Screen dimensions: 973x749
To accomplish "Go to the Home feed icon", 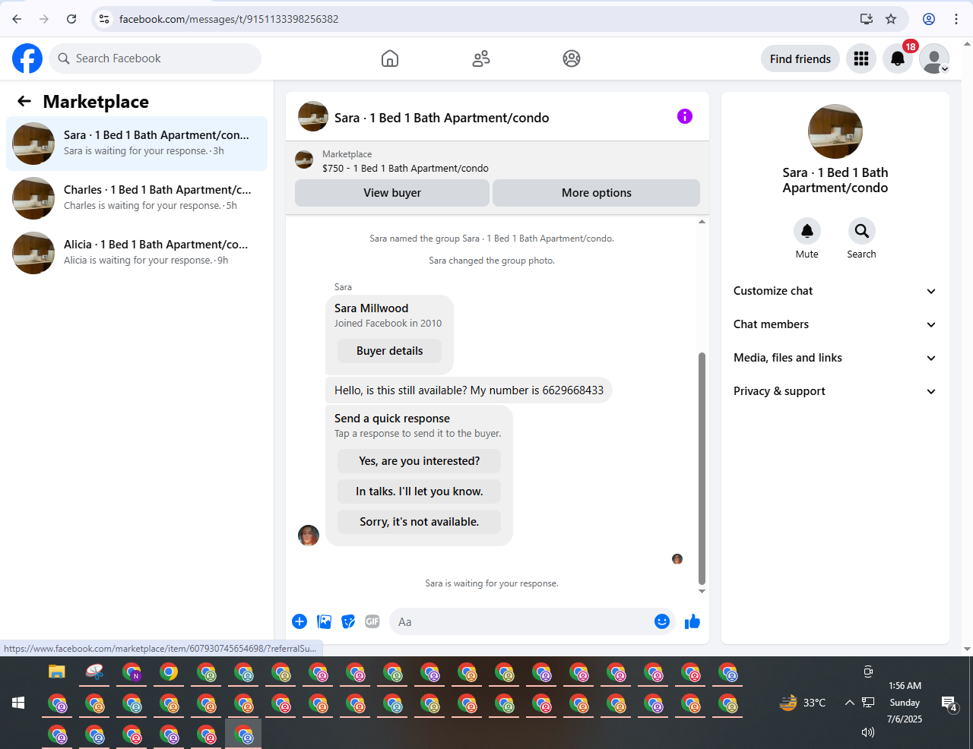I will 390,58.
